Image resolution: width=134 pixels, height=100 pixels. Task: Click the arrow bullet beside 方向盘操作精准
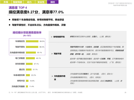[x=52, y=76]
